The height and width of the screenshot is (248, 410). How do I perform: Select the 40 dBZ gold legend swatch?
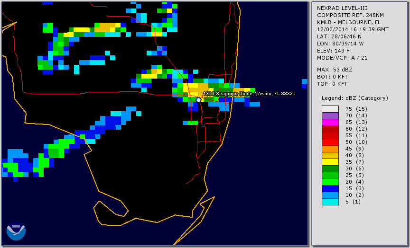[330, 155]
